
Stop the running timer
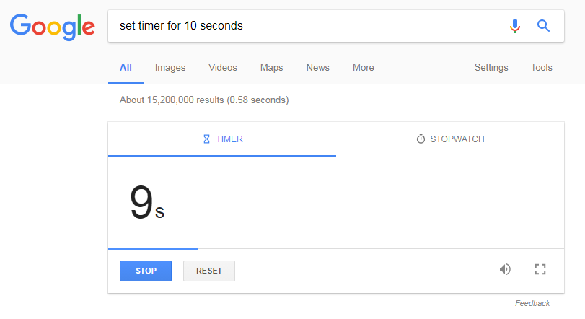[146, 271]
